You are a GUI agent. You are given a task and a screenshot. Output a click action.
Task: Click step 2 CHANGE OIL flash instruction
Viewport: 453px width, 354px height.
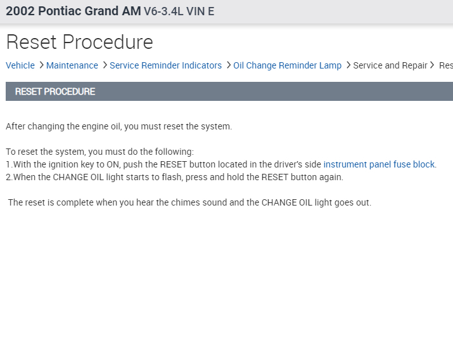pos(174,177)
